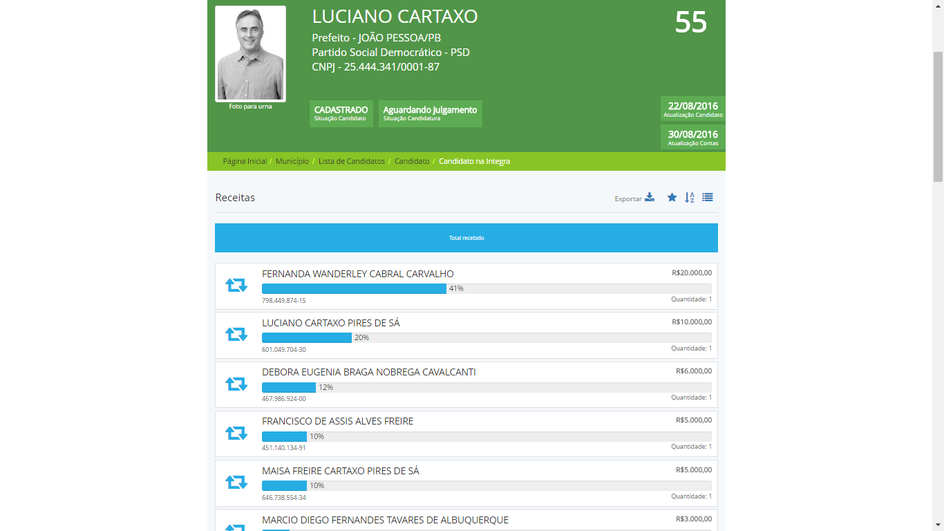Go to Município breadcrumb
Image resolution: width=944 pixels, height=531 pixels.
(x=292, y=161)
